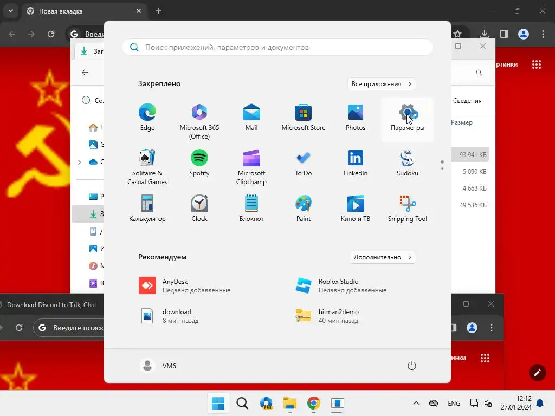The height and width of the screenshot is (416, 555).
Task: Open profile avatar in lower Chrome window
Action: pyautogui.click(x=472, y=328)
